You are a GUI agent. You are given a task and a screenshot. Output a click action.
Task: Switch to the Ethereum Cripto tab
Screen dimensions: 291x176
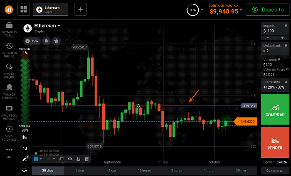(50, 10)
